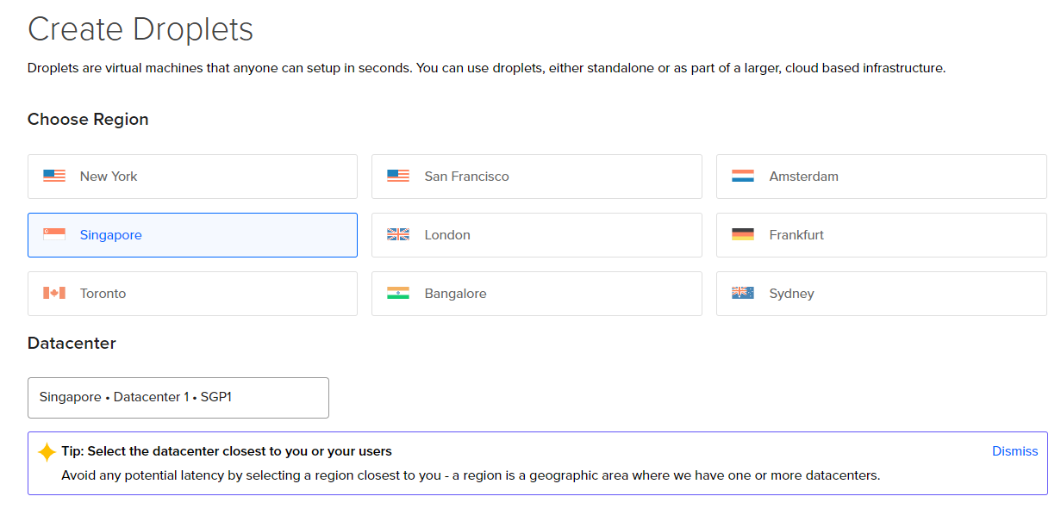Open the Singapore Datacenter 1 SGP1 dropdown
This screenshot has width=1061, height=515.
[178, 398]
